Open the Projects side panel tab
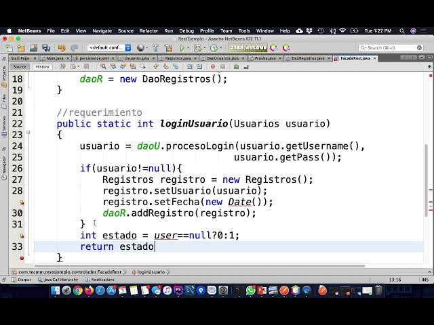This screenshot has height=325, width=434. 4,77
